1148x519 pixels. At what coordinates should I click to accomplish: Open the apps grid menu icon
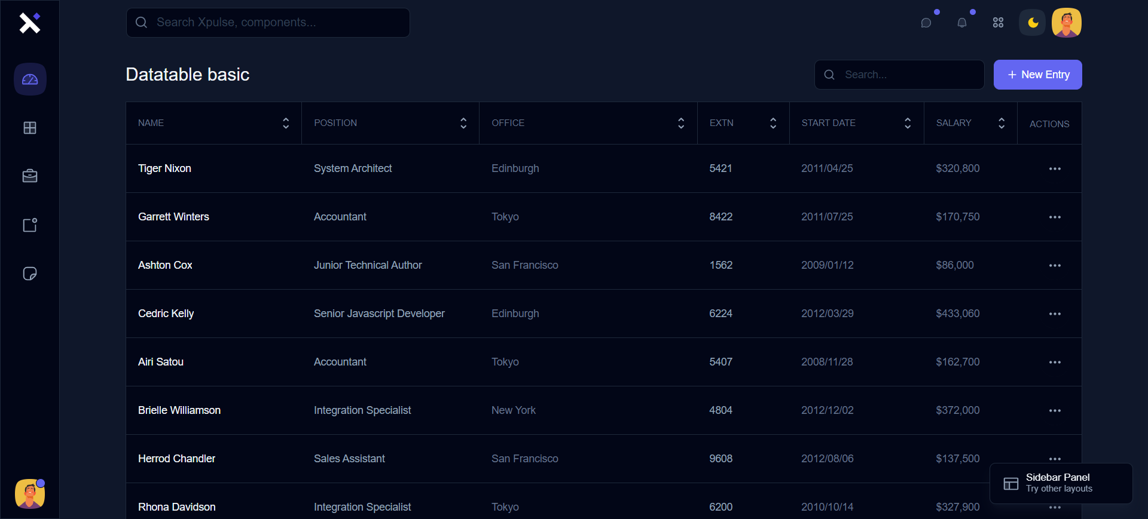[x=998, y=23]
